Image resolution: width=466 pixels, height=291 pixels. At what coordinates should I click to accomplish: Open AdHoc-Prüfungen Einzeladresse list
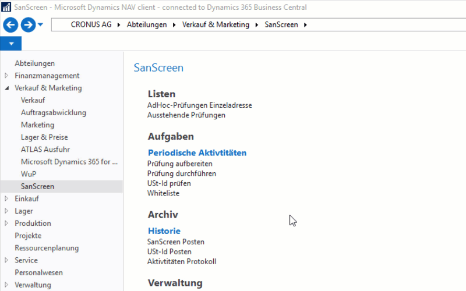pyautogui.click(x=199, y=105)
